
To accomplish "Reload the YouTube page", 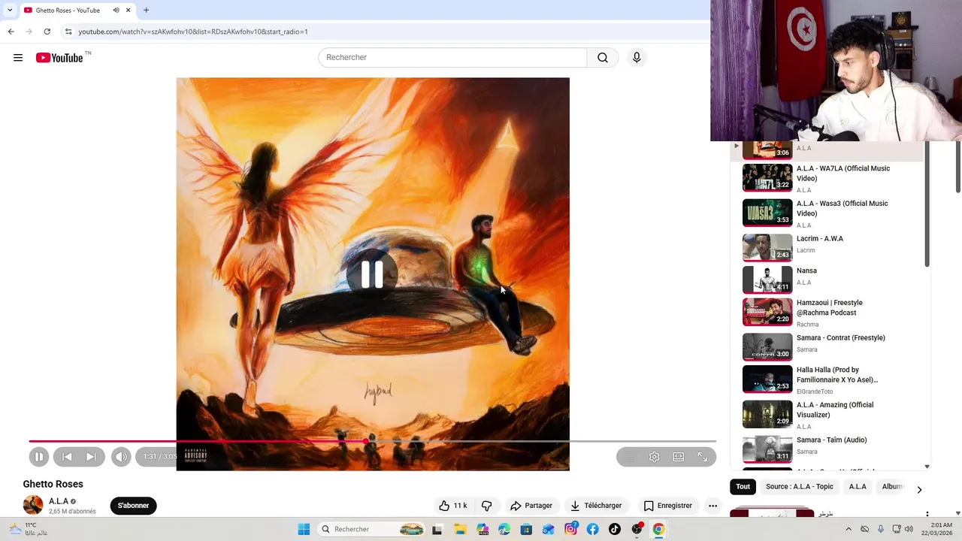I will tap(47, 32).
